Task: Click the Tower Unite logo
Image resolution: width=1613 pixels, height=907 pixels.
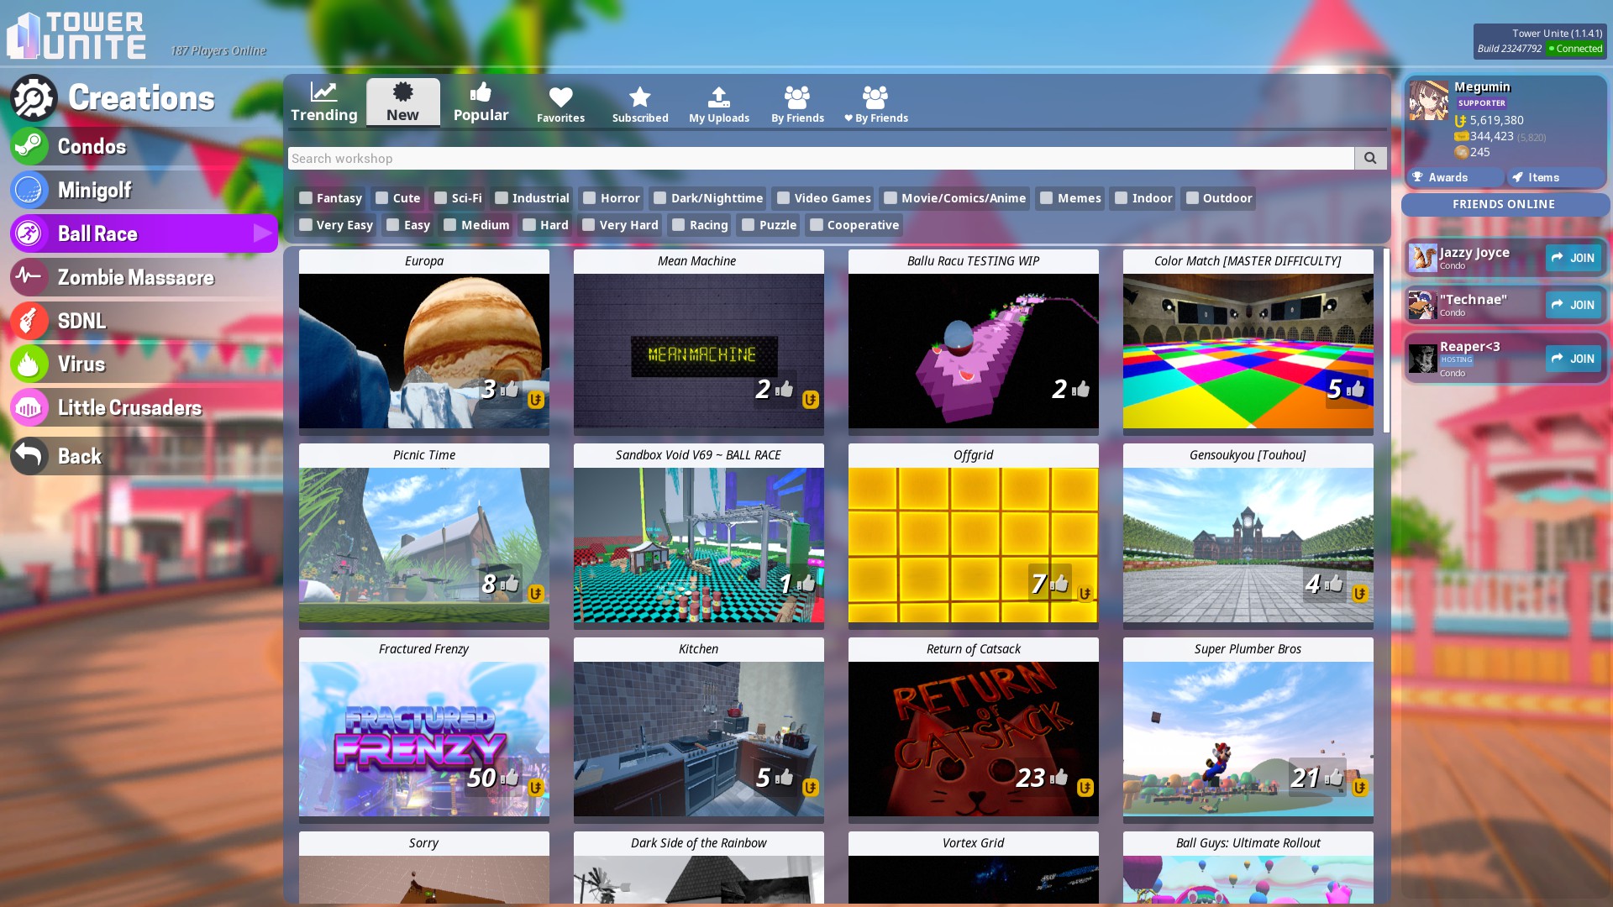Action: pos(76,35)
